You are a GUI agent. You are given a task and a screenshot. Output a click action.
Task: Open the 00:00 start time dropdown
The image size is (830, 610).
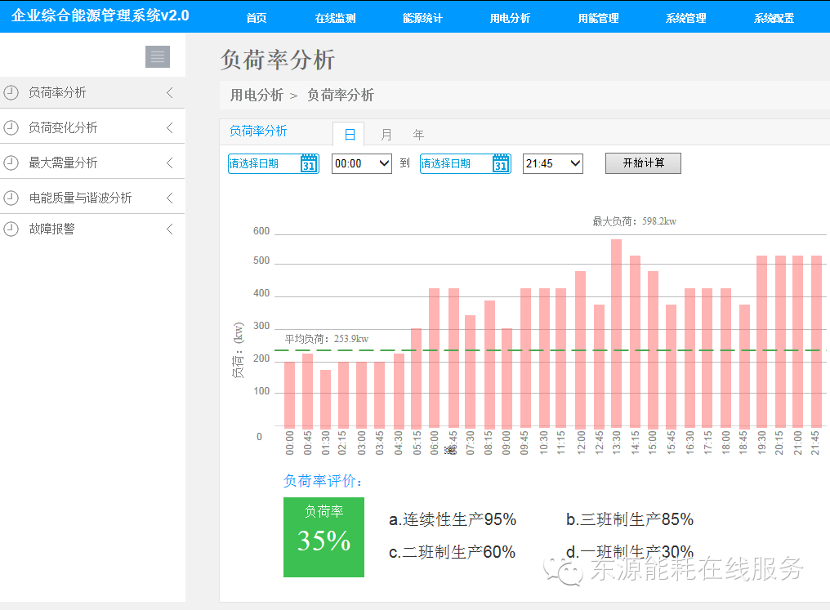coord(362,163)
